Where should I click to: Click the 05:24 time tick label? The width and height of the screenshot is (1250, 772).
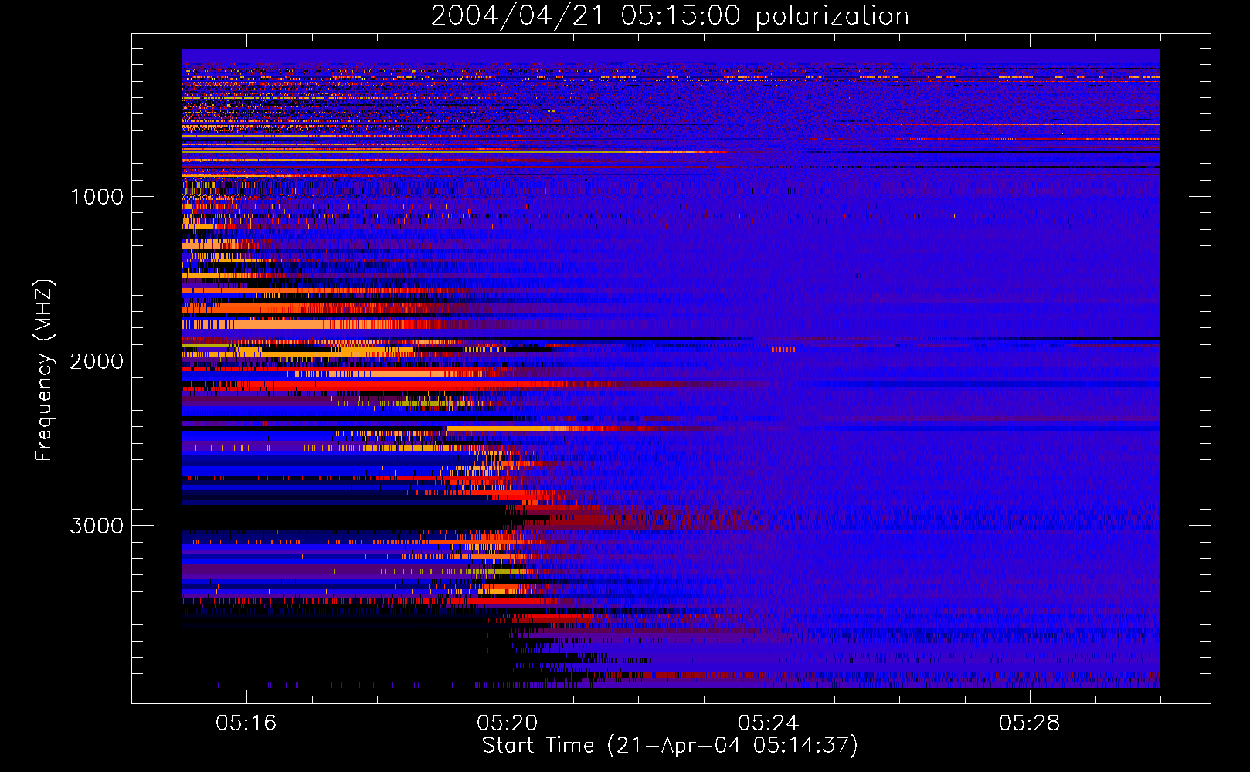coord(769,723)
